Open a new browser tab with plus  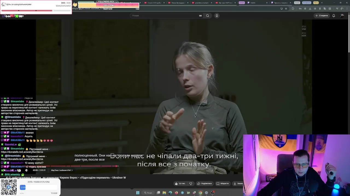coord(322,3)
